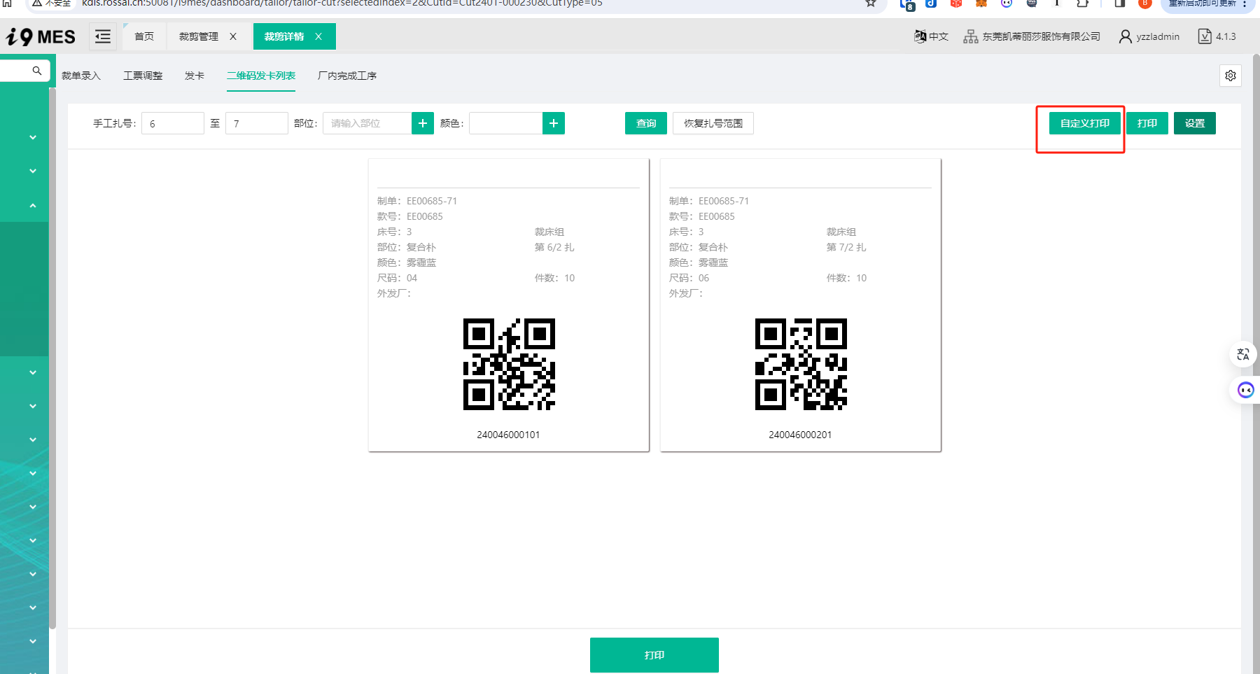Click 尺码: 06 on the second card
The height and width of the screenshot is (674, 1260).
click(x=689, y=278)
